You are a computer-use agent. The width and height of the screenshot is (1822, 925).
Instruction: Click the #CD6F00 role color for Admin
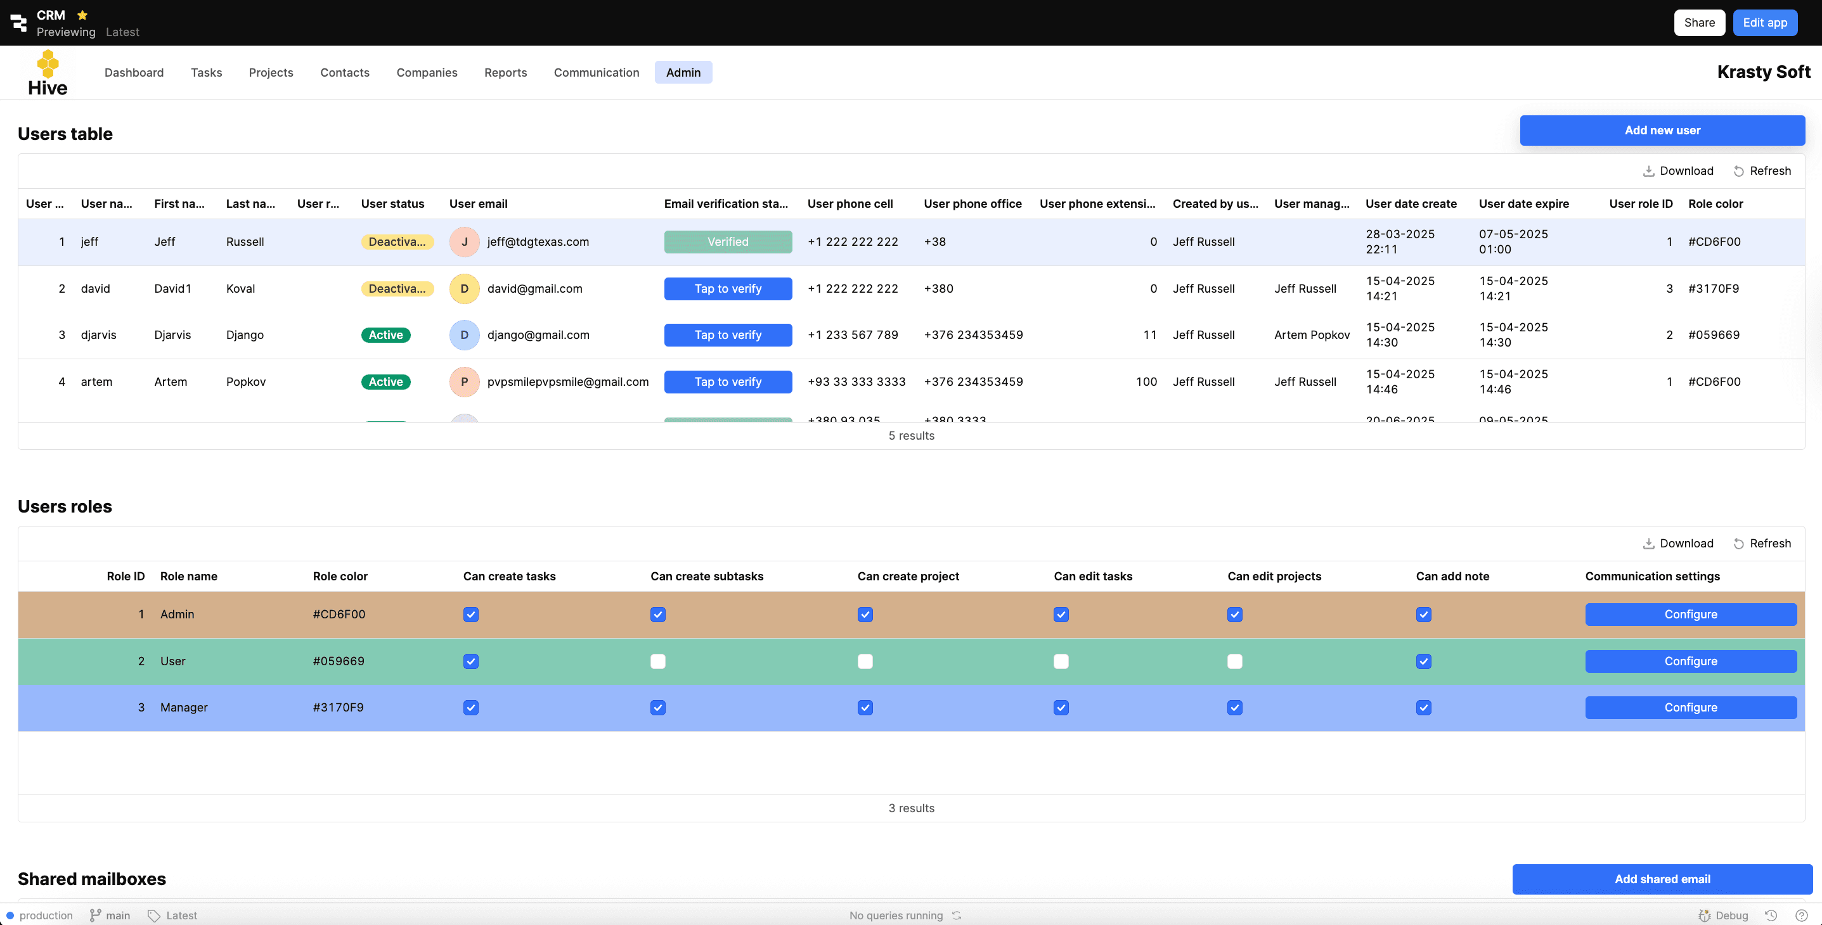[x=339, y=614]
